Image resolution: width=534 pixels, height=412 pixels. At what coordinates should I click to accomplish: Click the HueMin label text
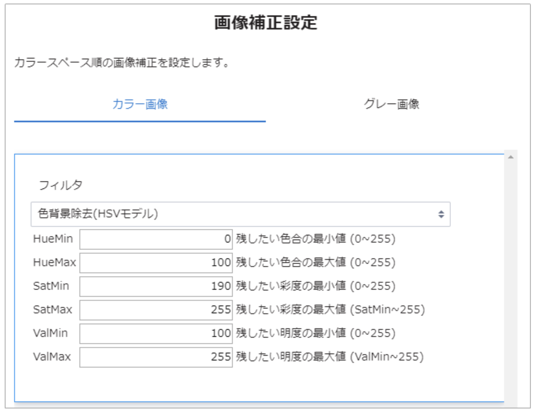53,239
